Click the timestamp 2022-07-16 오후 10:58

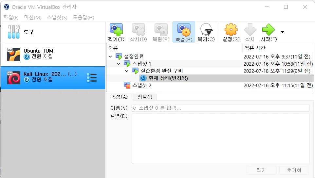coord(278,64)
